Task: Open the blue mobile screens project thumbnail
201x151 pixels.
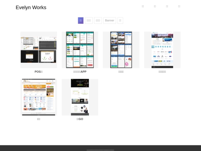Action: pyautogui.click(x=121, y=50)
